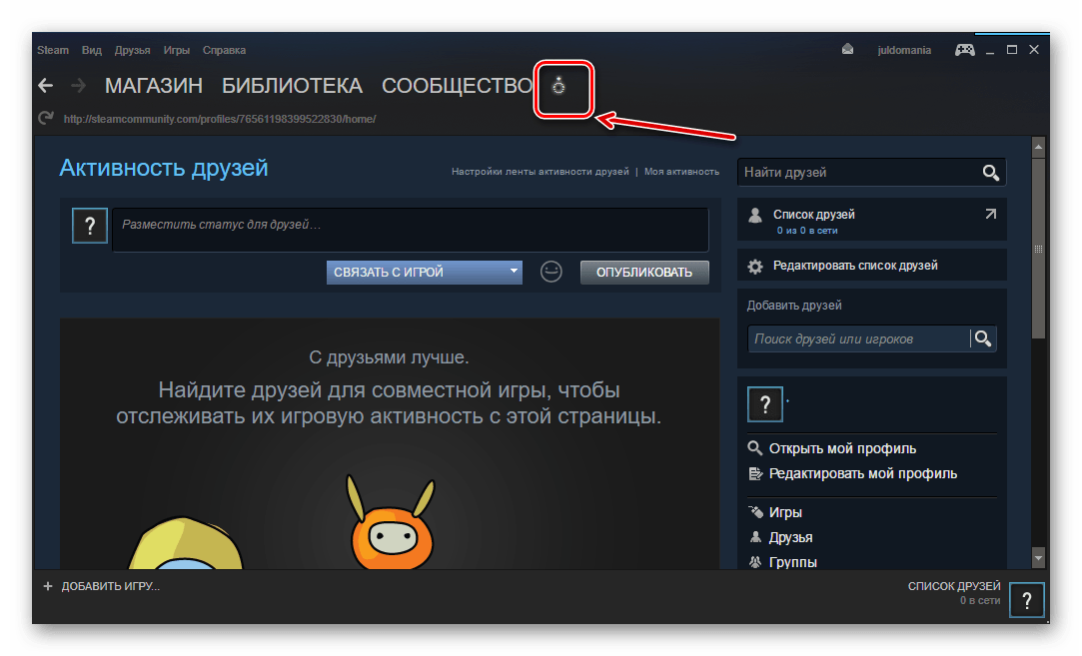Viewport: 1082px width, 656px height.
Task: Go back with the left arrow
Action: (46, 86)
